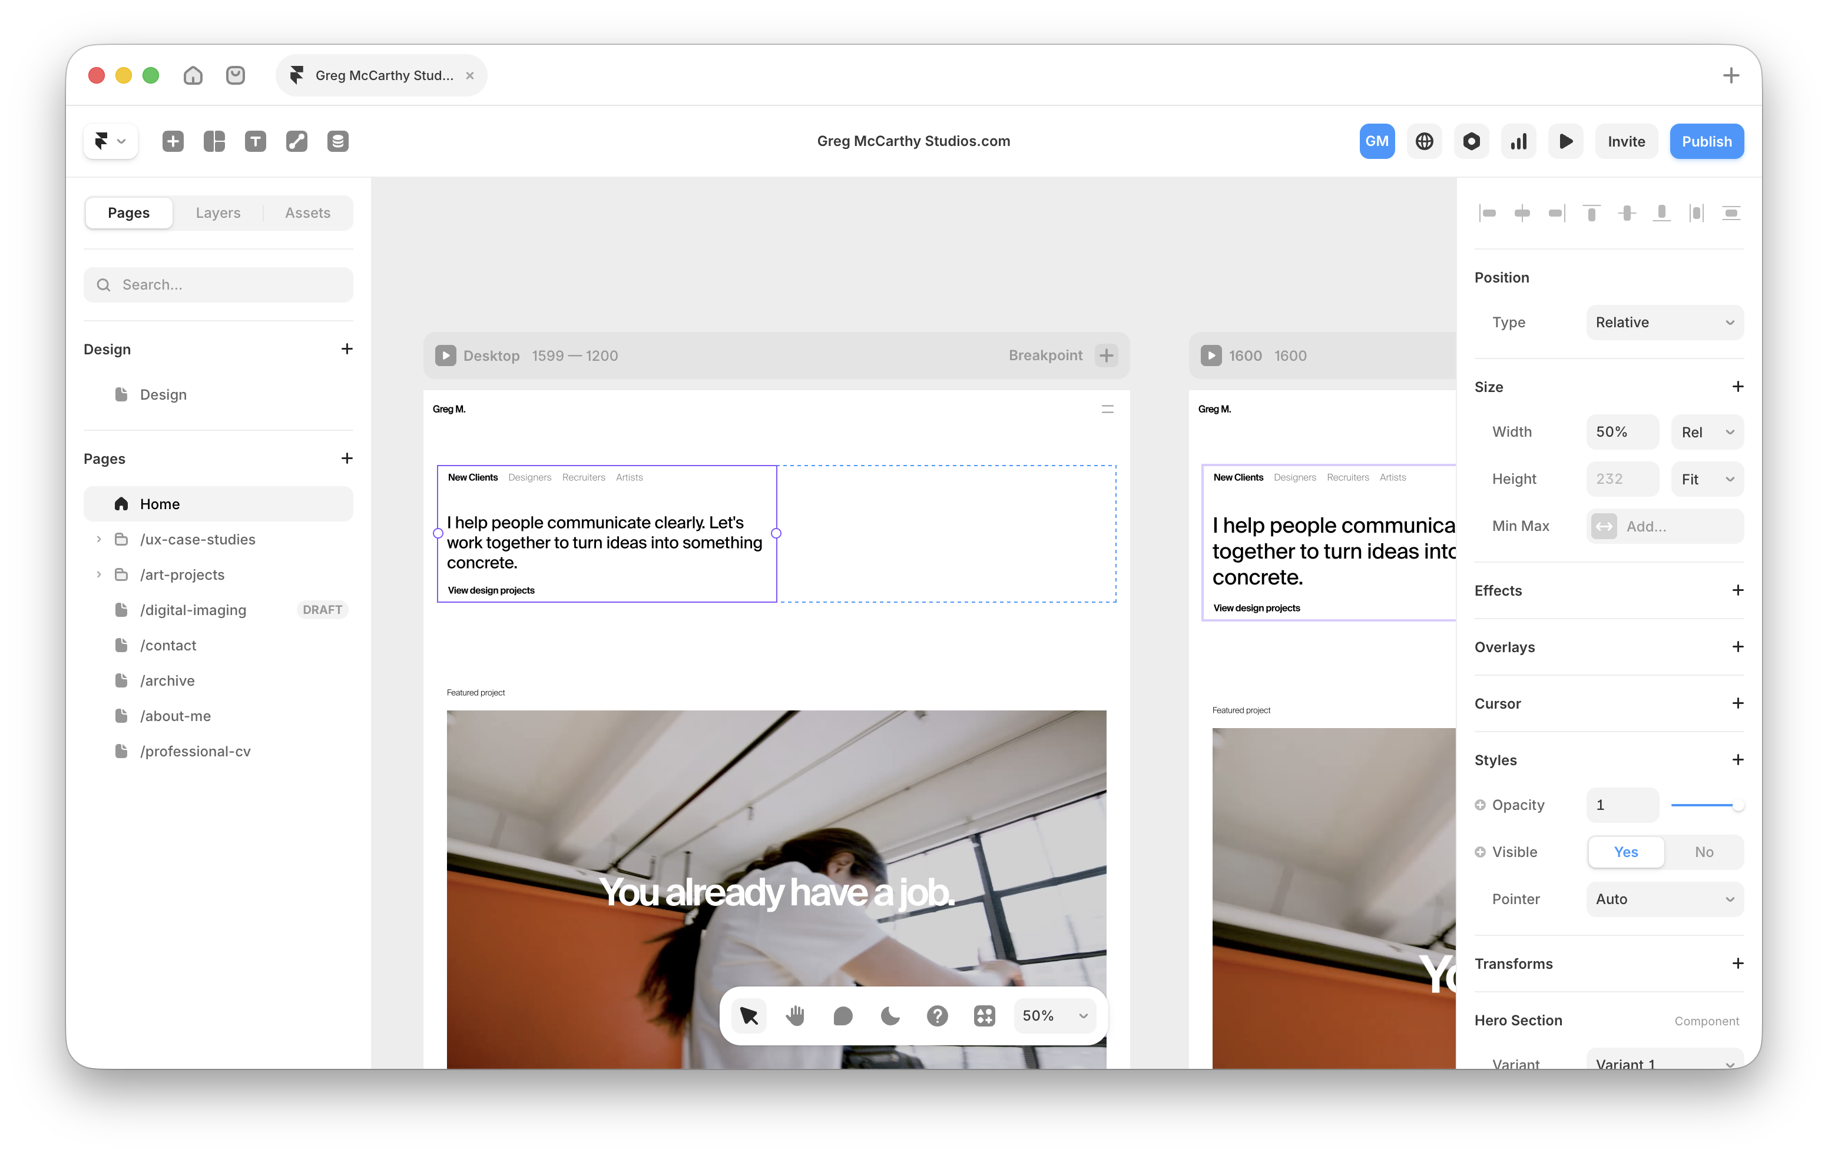Select the cursor pointer tool
The image size is (1828, 1156).
point(749,1015)
